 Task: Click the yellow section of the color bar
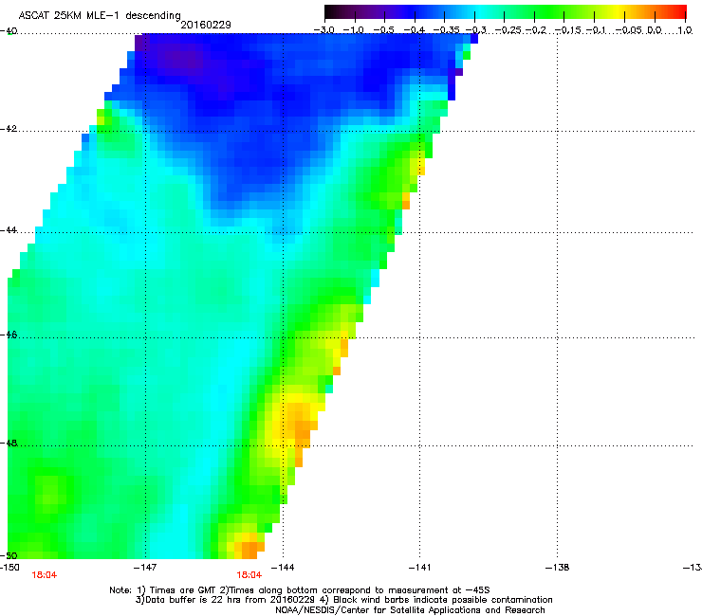point(619,11)
